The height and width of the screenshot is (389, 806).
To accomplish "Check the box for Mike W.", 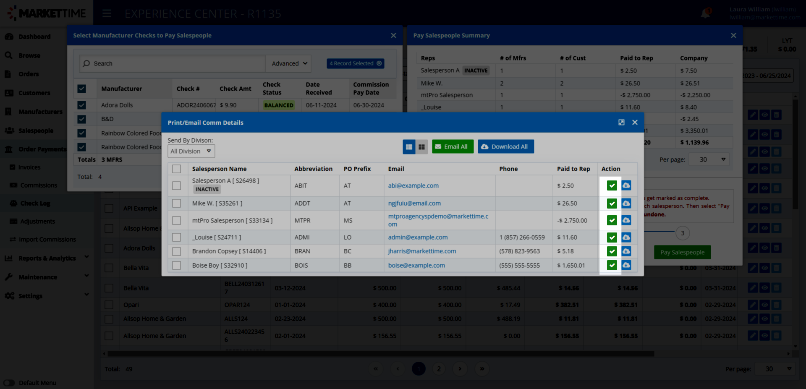I will 177,204.
